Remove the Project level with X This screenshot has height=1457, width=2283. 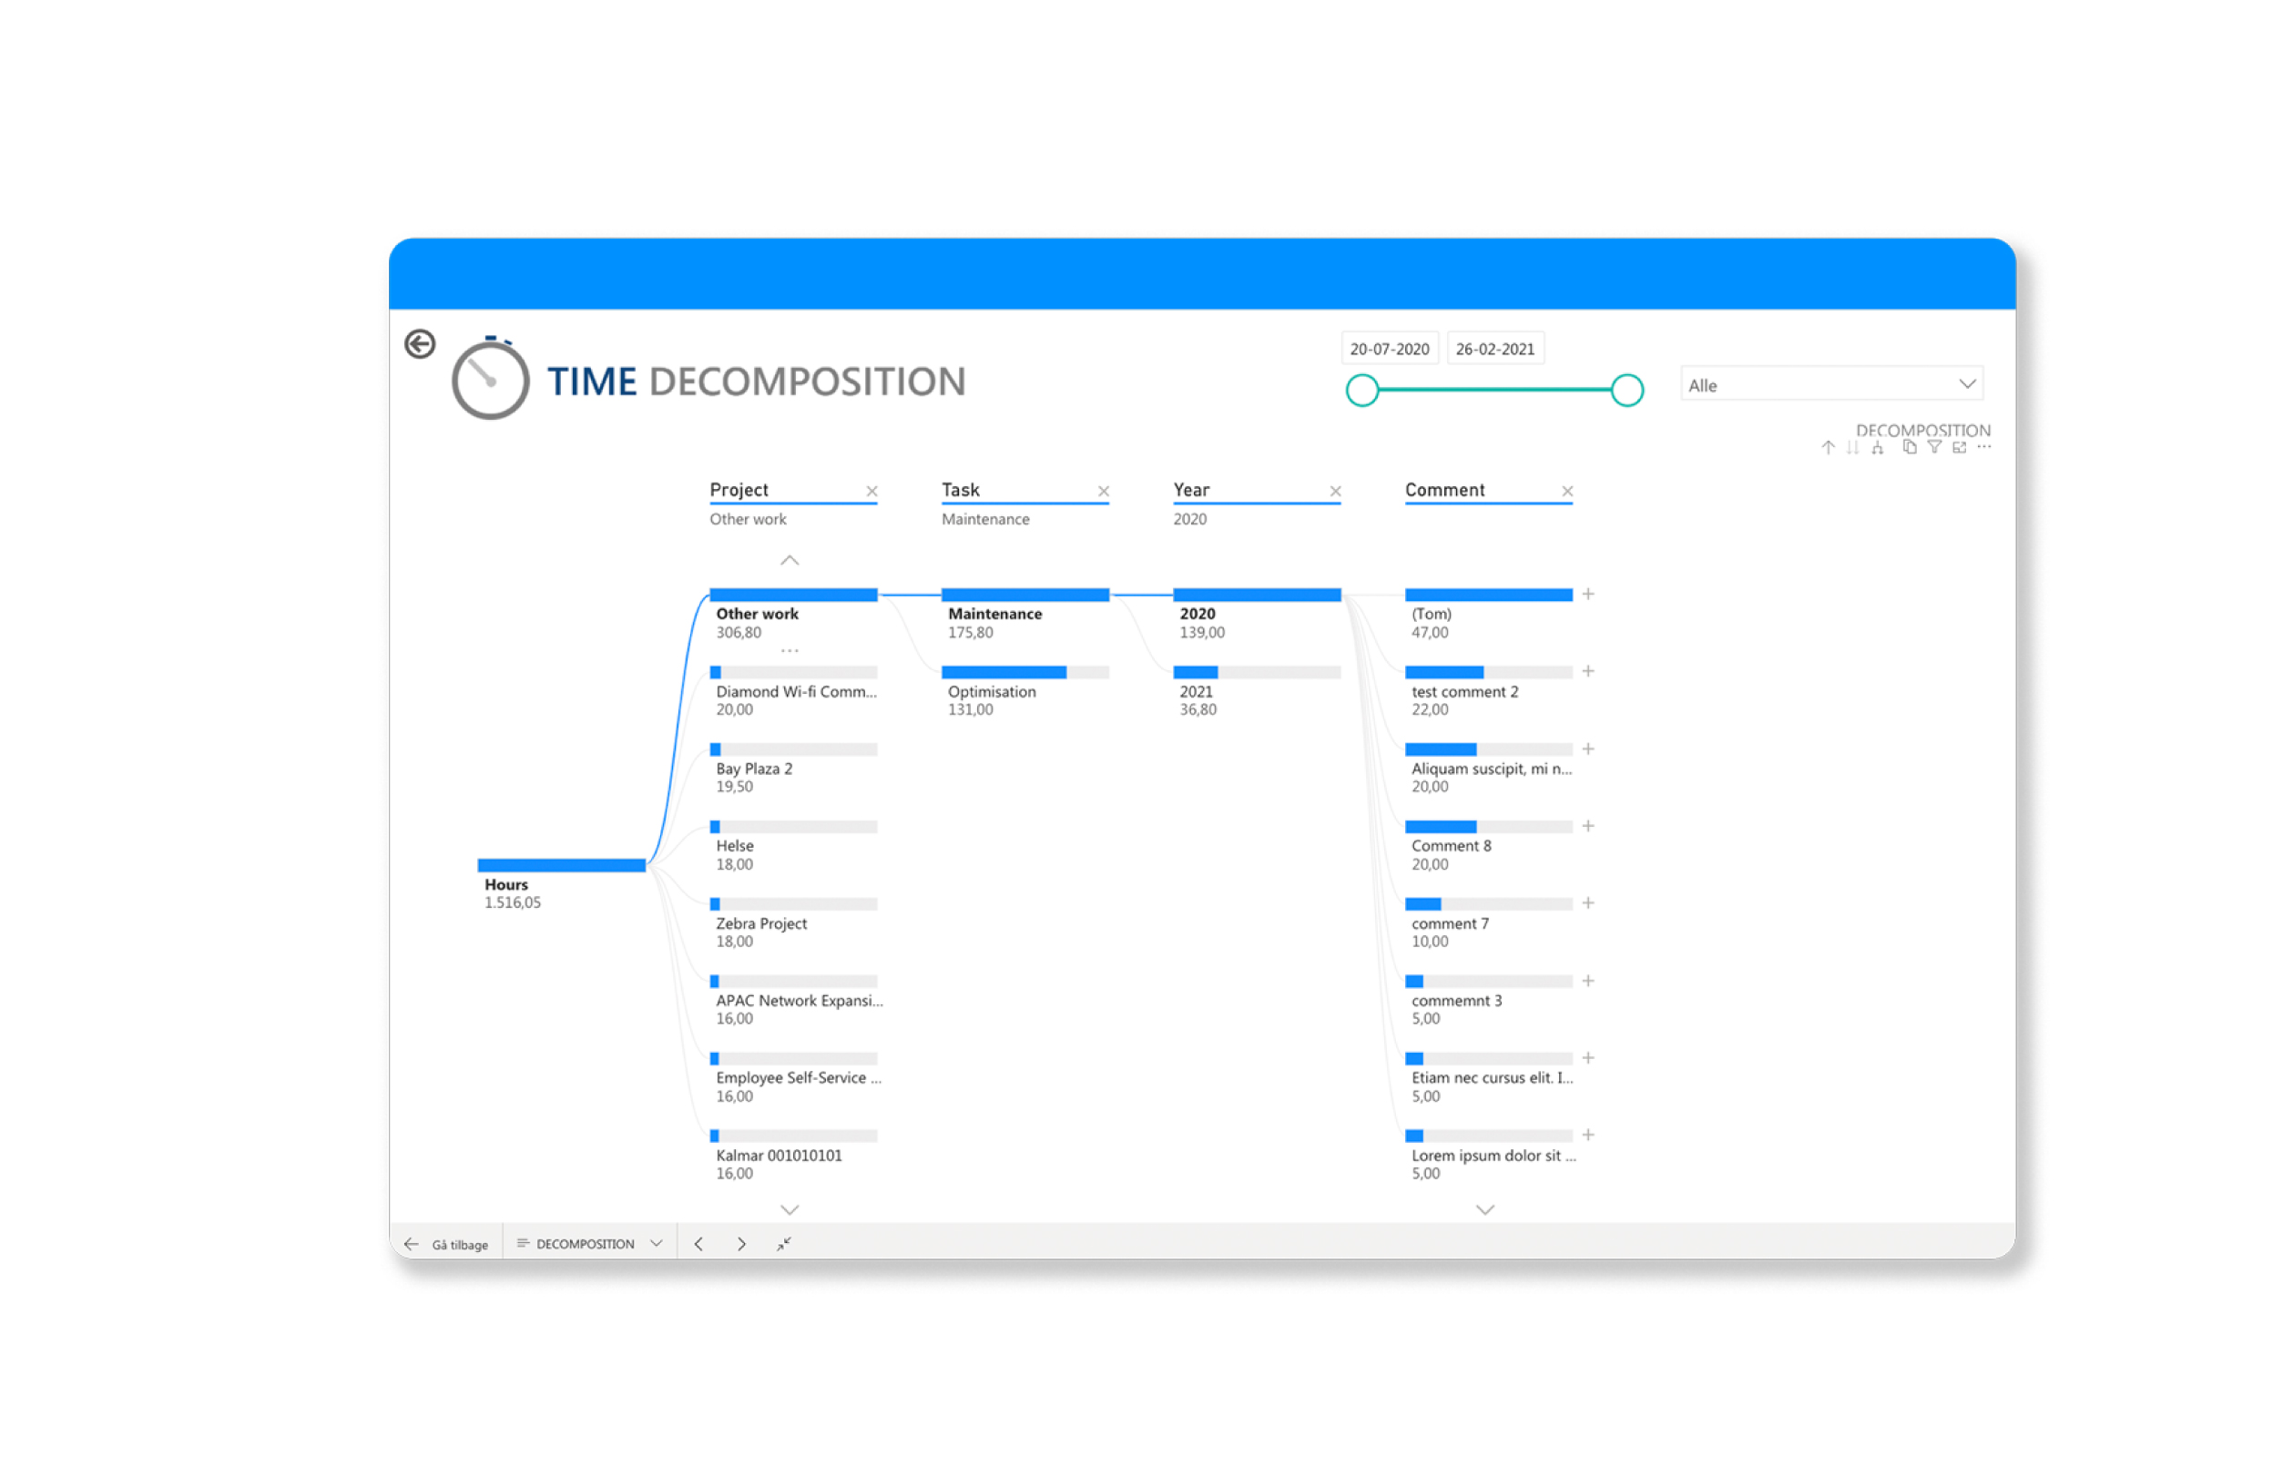pos(871,491)
